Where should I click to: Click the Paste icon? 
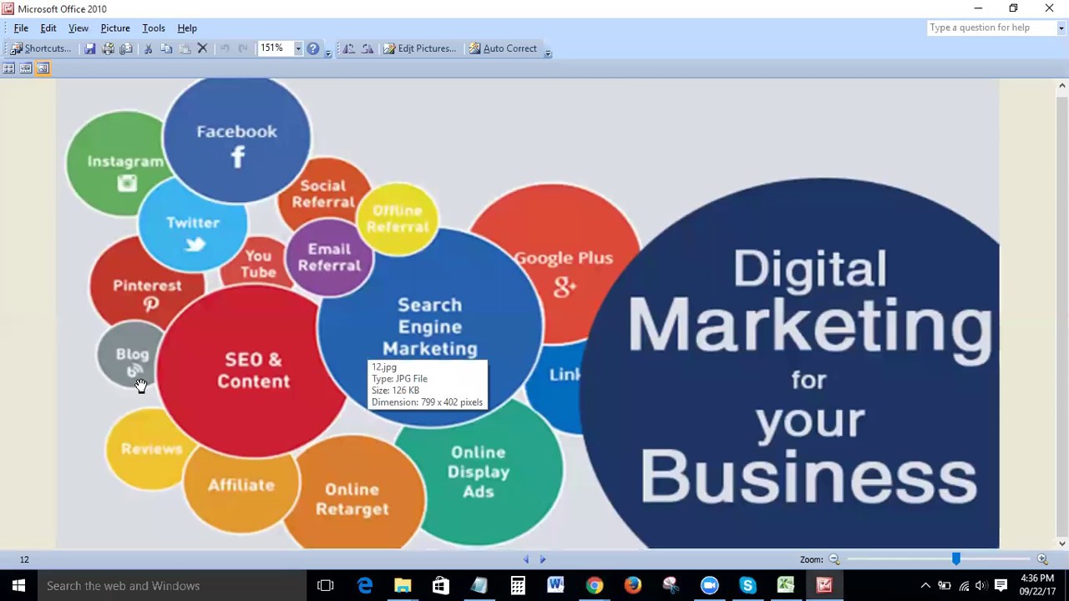coord(185,48)
